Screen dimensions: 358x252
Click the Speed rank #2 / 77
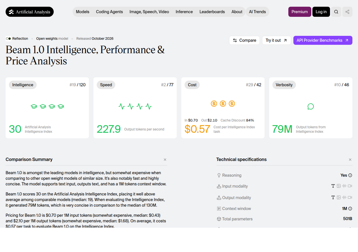[167, 85]
